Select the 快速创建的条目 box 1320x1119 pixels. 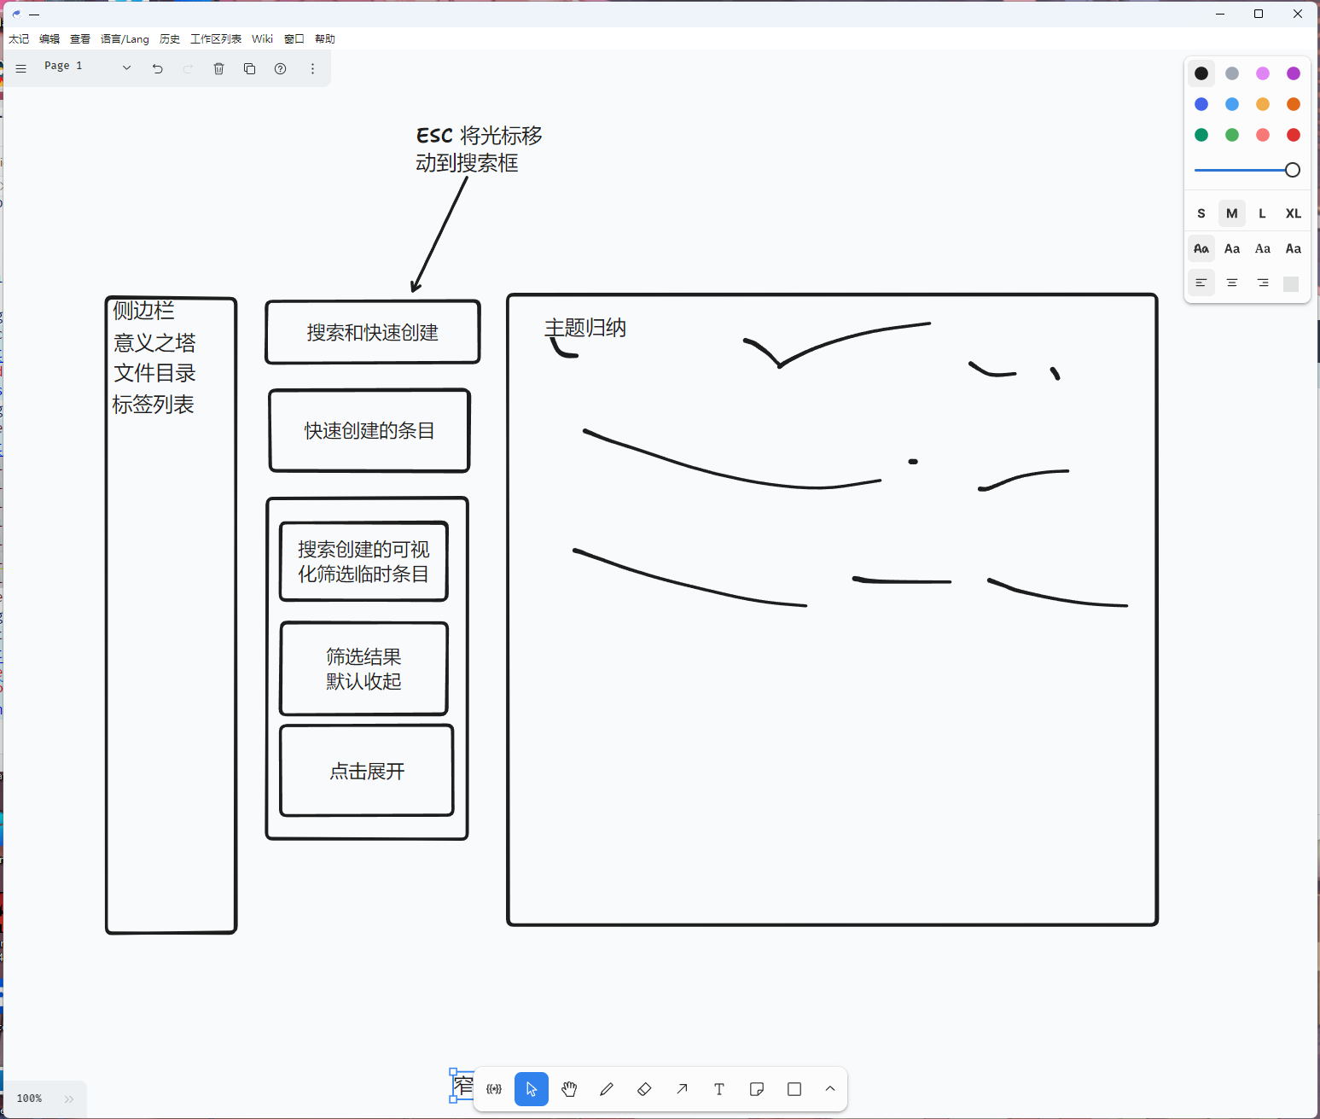(369, 431)
